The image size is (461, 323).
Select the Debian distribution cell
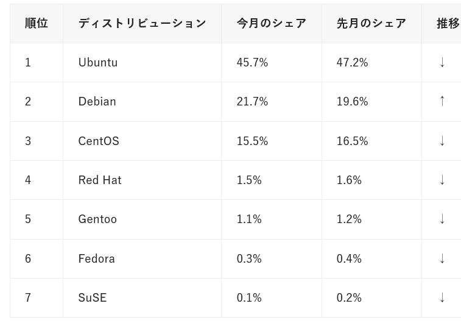click(142, 102)
